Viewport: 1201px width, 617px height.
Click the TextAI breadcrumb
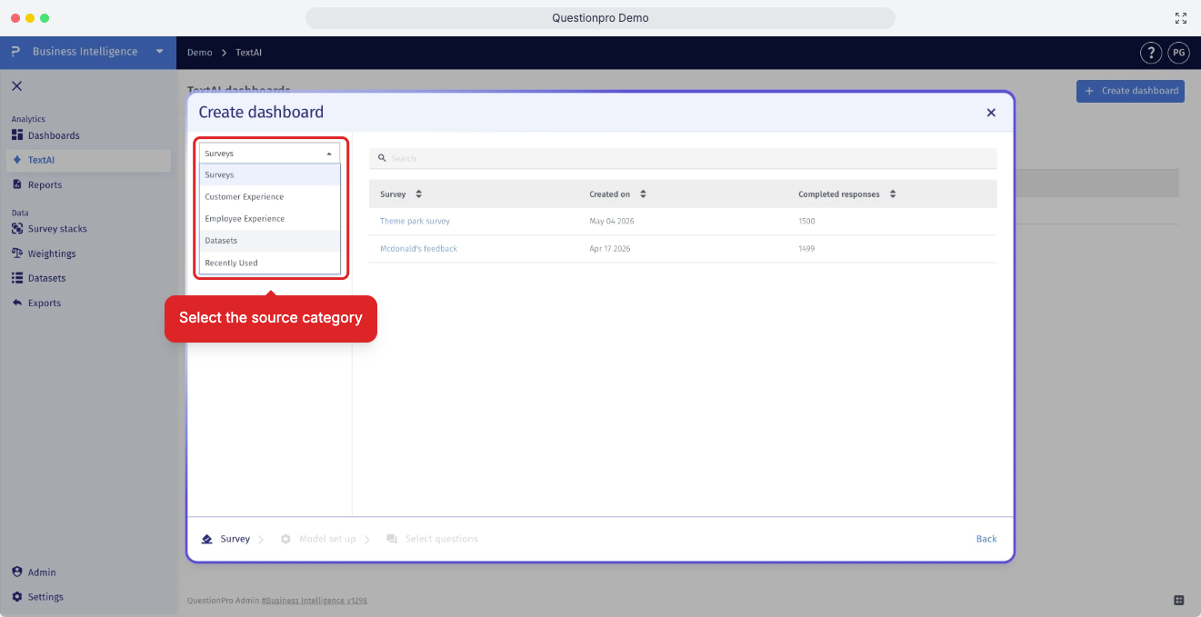coord(248,53)
